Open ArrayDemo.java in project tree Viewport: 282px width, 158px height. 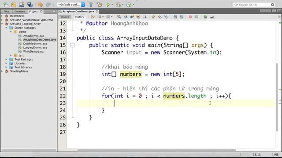point(33,36)
